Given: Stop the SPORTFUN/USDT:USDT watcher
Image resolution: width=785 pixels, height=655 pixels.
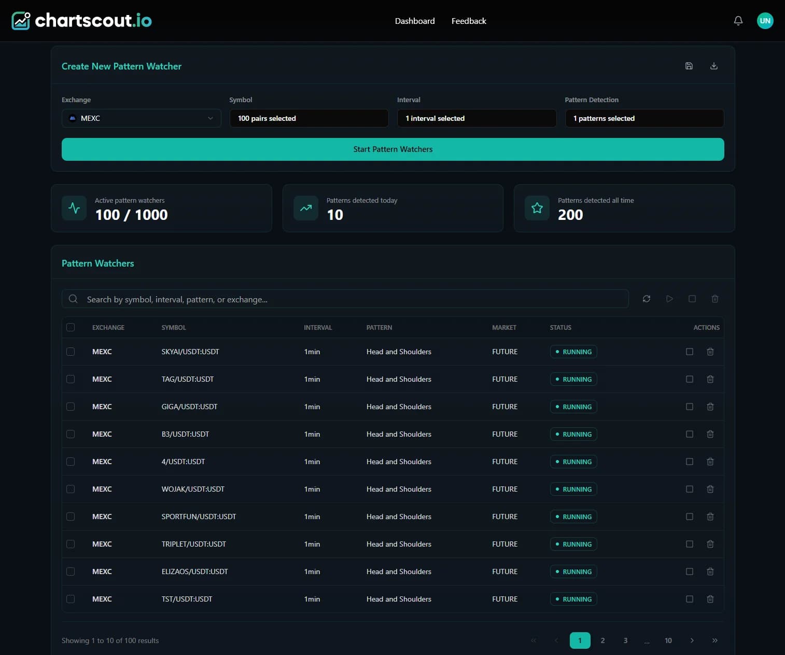Looking at the screenshot, I should [x=690, y=517].
